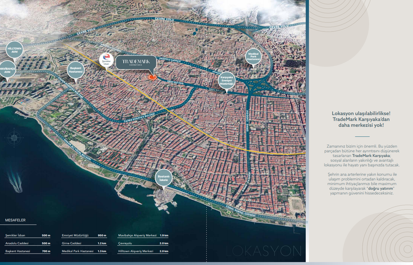Click the MESAFELER heading
This screenshot has height=265, width=413.
click(15, 220)
